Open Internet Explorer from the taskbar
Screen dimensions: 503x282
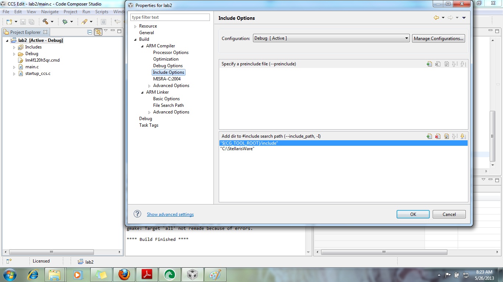(33, 275)
